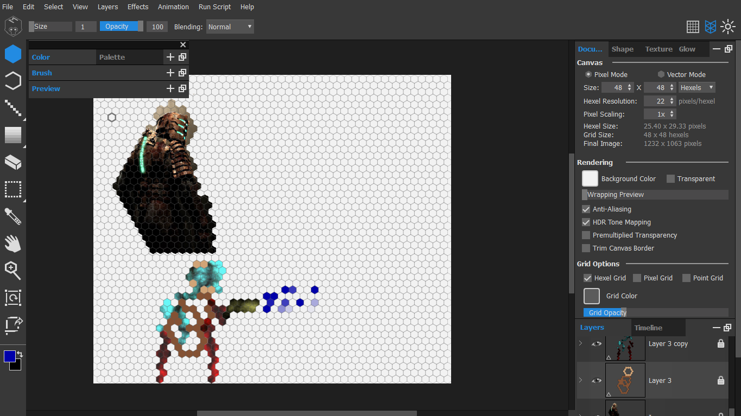Toggle the square grid view icon
This screenshot has width=741, height=416.
pos(693,27)
